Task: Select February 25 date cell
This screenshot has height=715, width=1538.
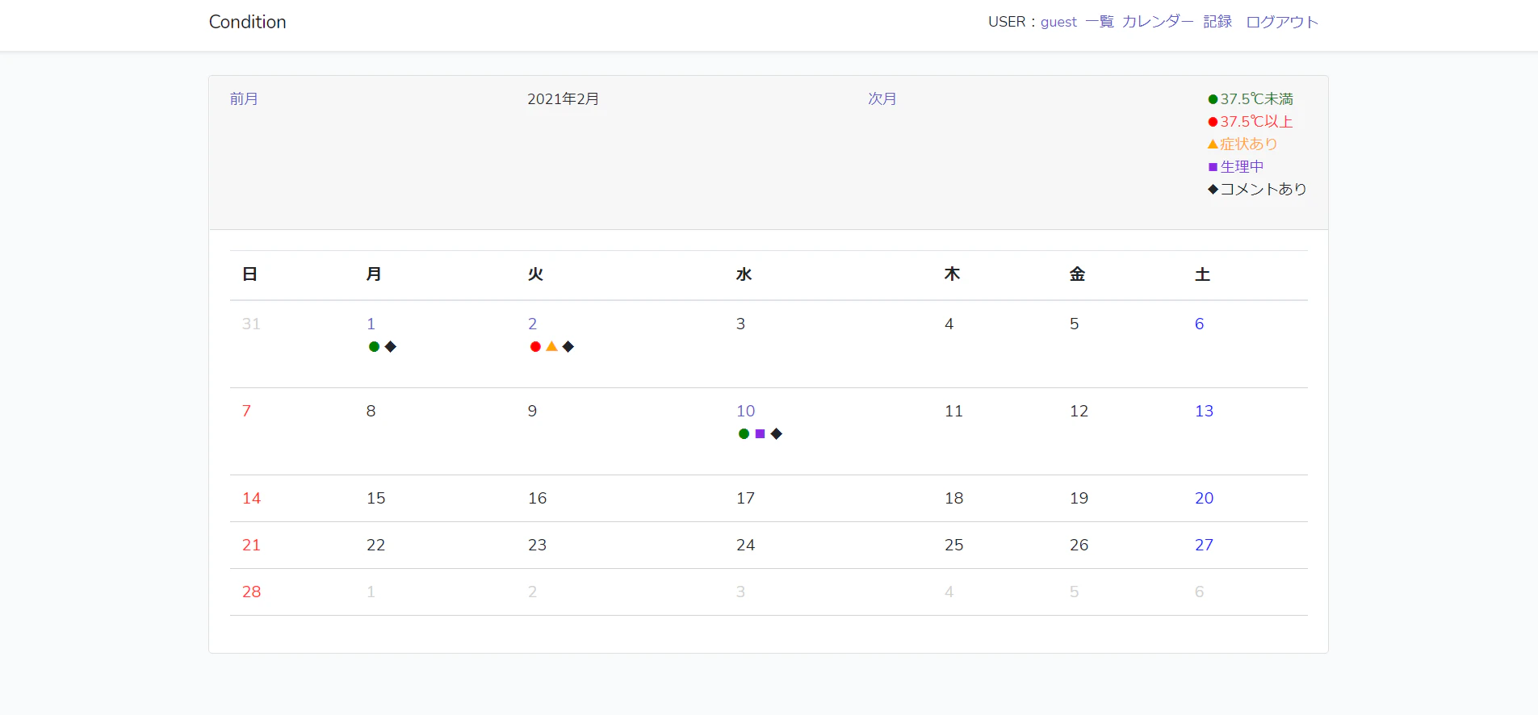Action: [954, 545]
